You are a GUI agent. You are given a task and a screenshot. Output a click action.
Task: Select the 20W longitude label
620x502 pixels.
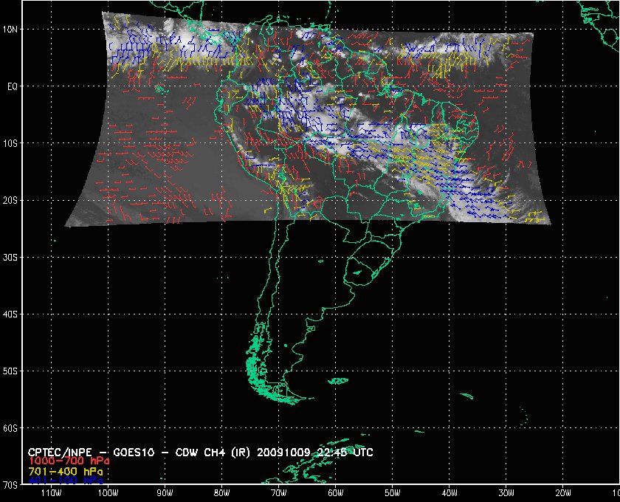pyautogui.click(x=562, y=492)
